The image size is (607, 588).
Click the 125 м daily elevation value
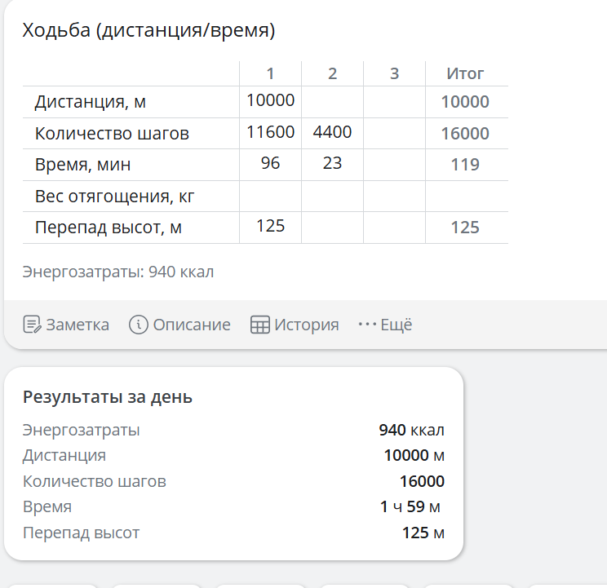click(x=423, y=533)
